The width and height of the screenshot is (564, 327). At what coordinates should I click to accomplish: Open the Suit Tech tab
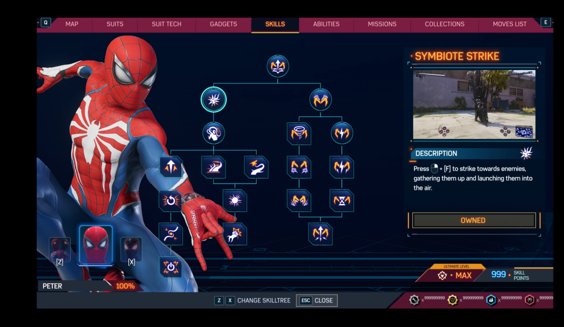point(167,24)
